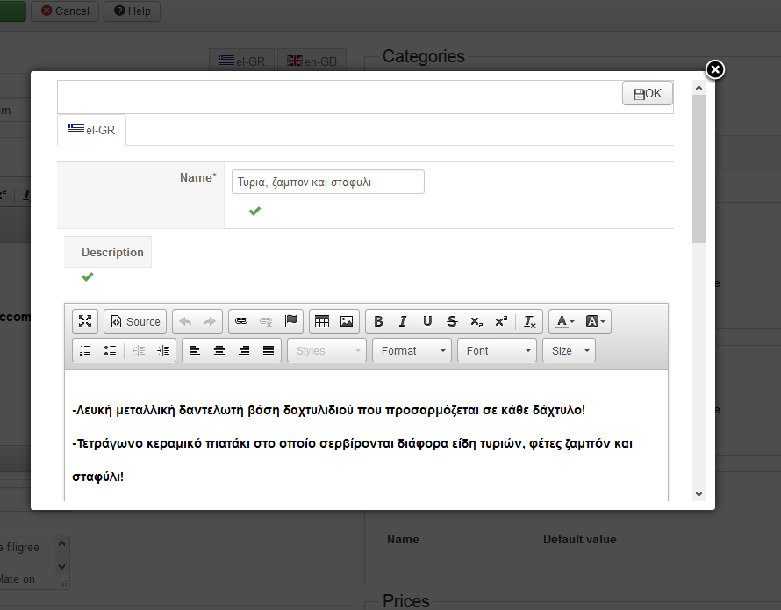Toggle underline formatting
The width and height of the screenshot is (781, 610).
click(x=427, y=321)
